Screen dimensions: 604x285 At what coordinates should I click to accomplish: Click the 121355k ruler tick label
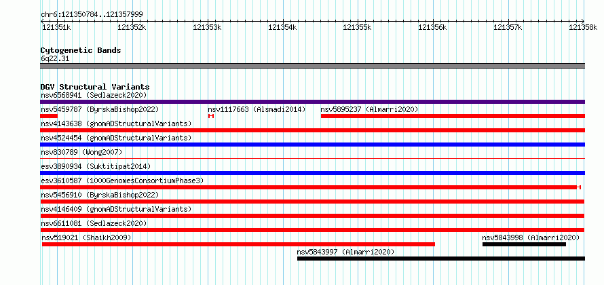point(357,27)
